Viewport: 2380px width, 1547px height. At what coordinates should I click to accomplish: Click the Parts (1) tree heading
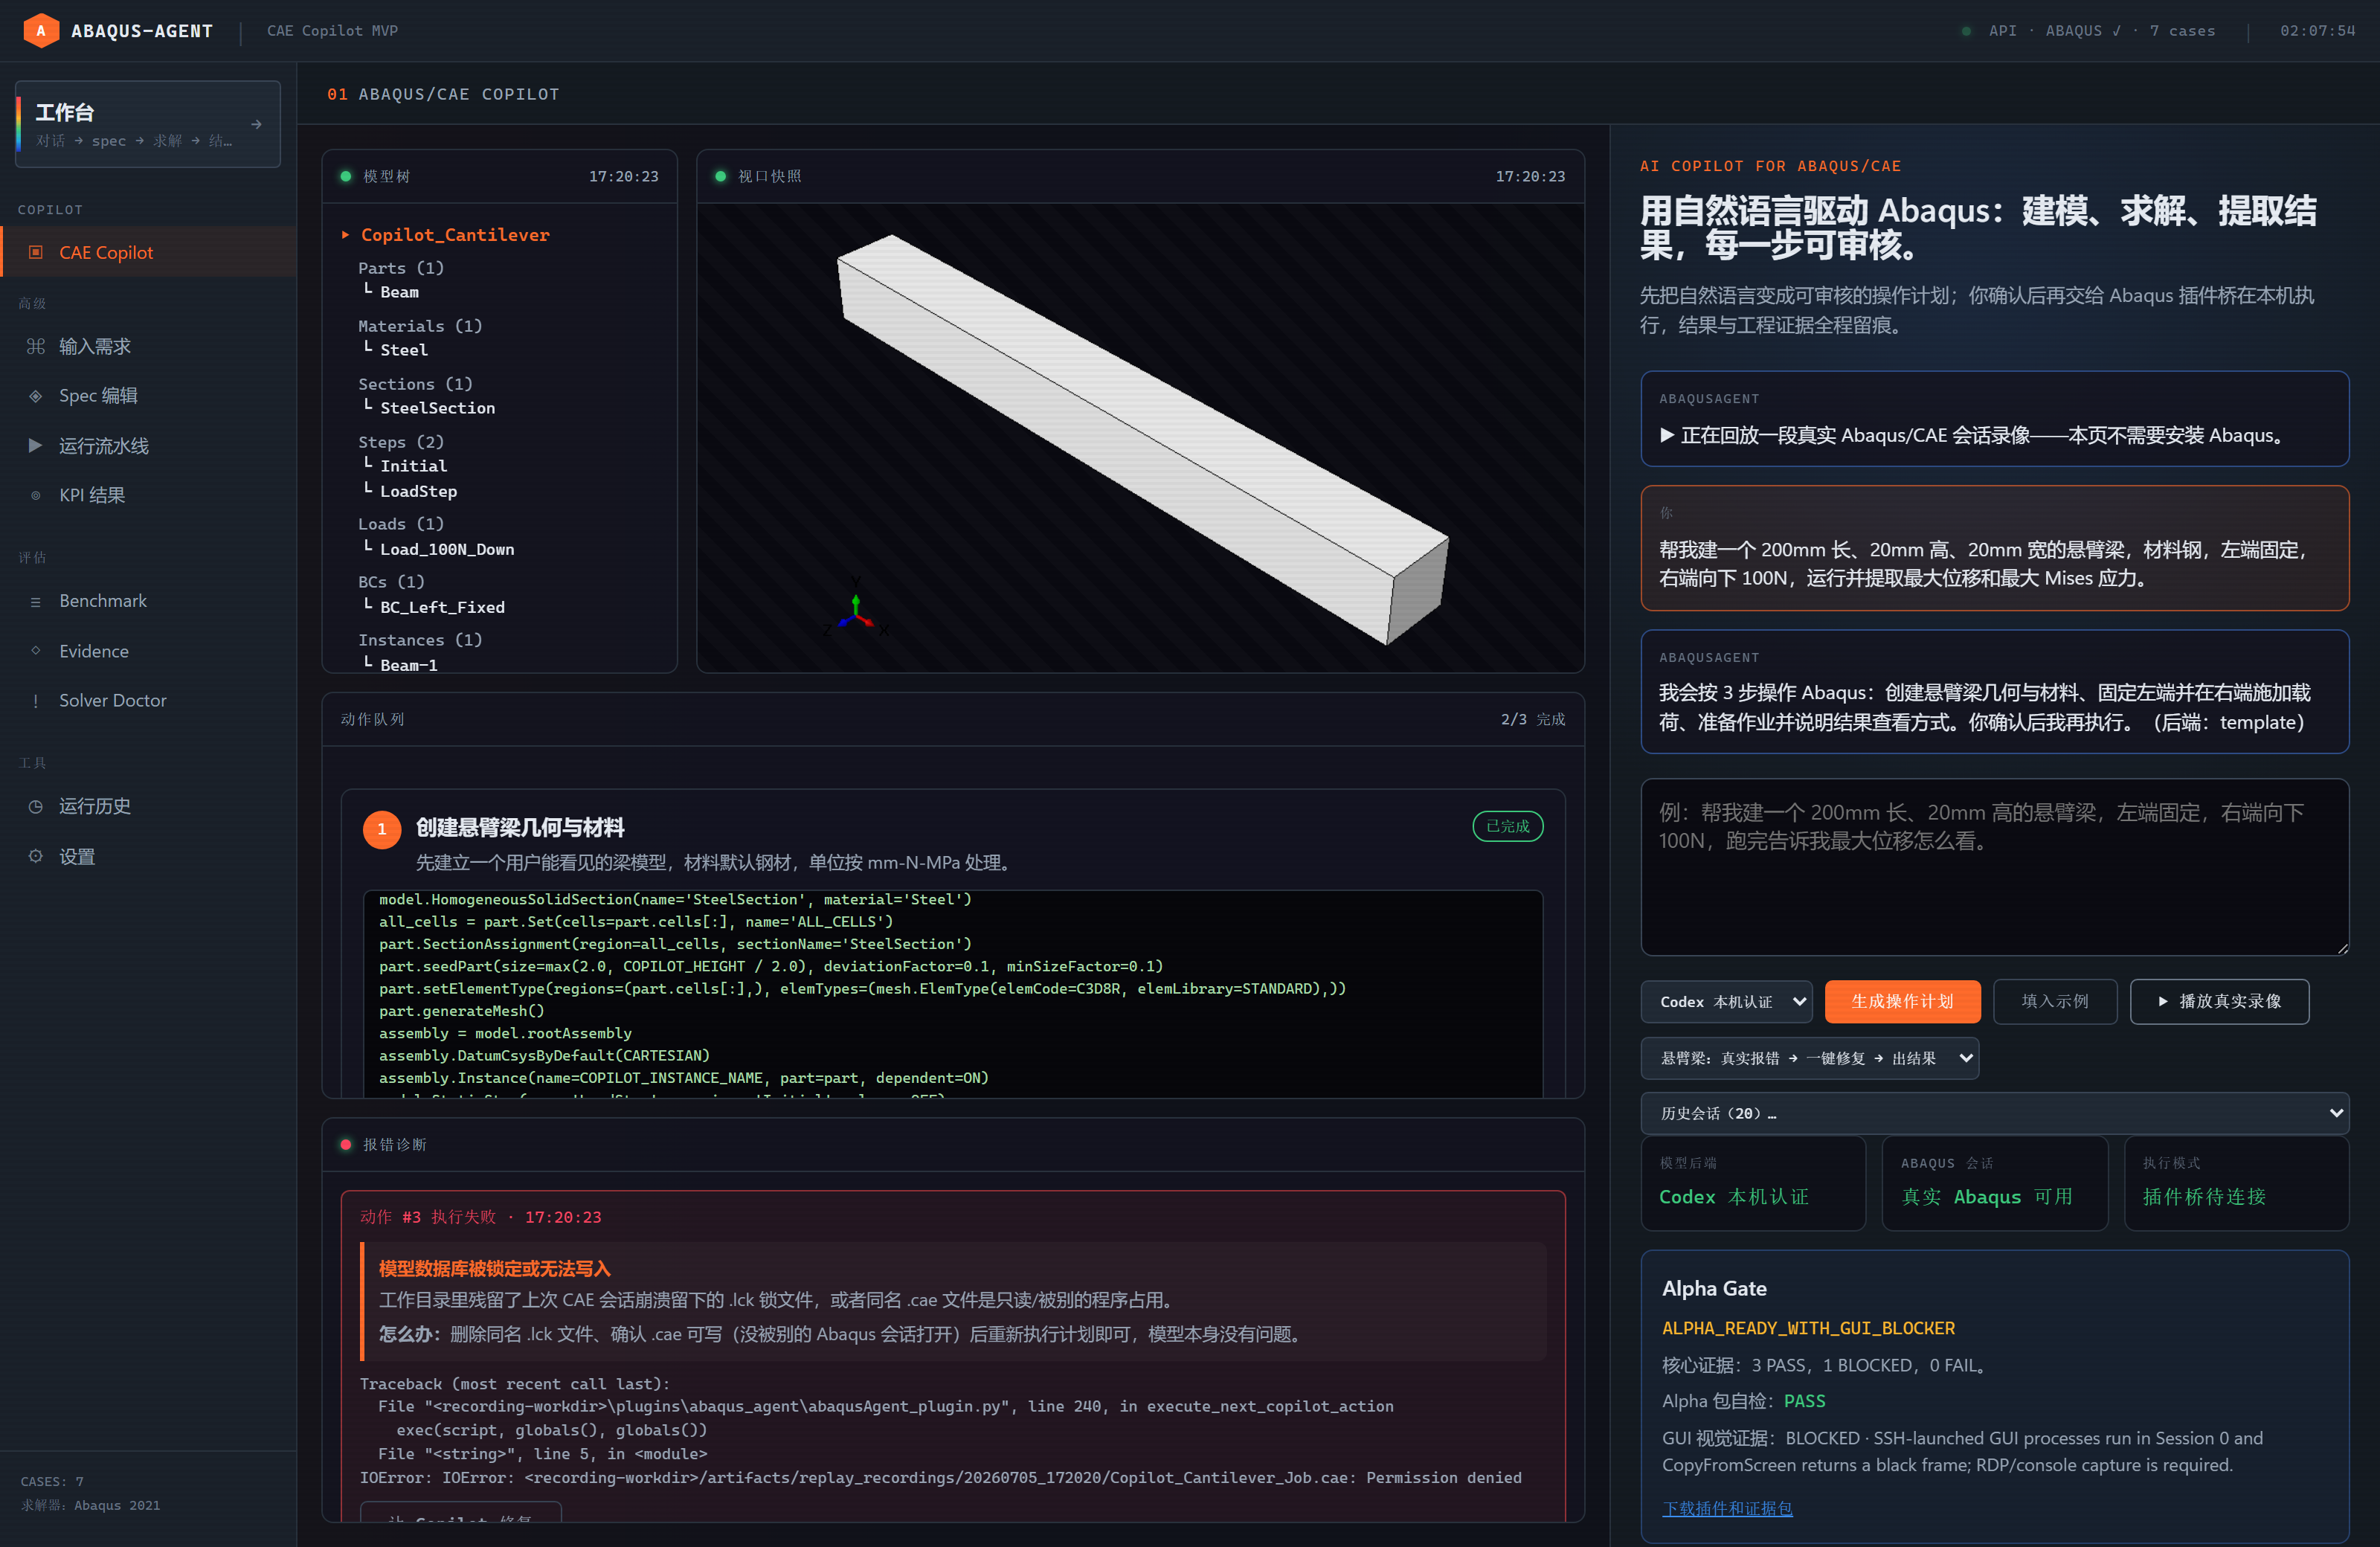tap(401, 268)
